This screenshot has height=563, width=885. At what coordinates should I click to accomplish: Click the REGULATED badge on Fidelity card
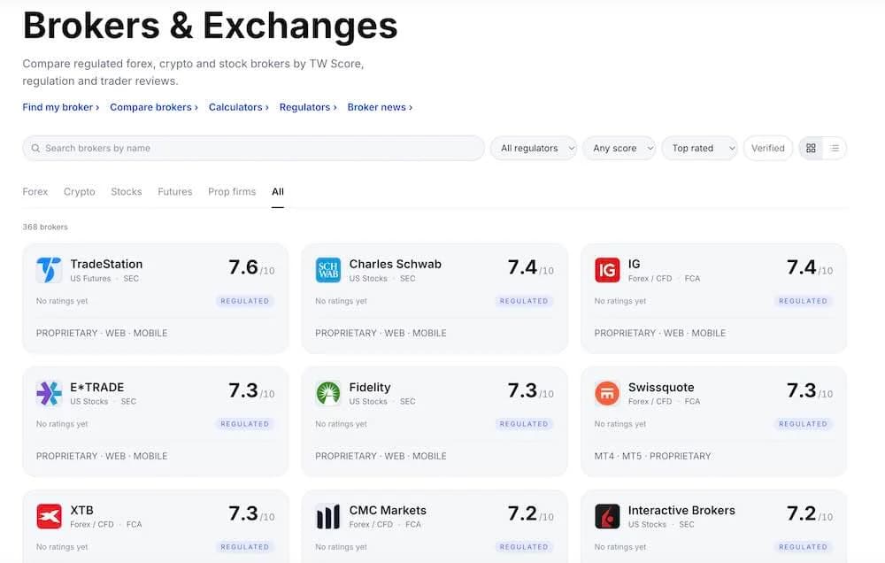tap(524, 424)
